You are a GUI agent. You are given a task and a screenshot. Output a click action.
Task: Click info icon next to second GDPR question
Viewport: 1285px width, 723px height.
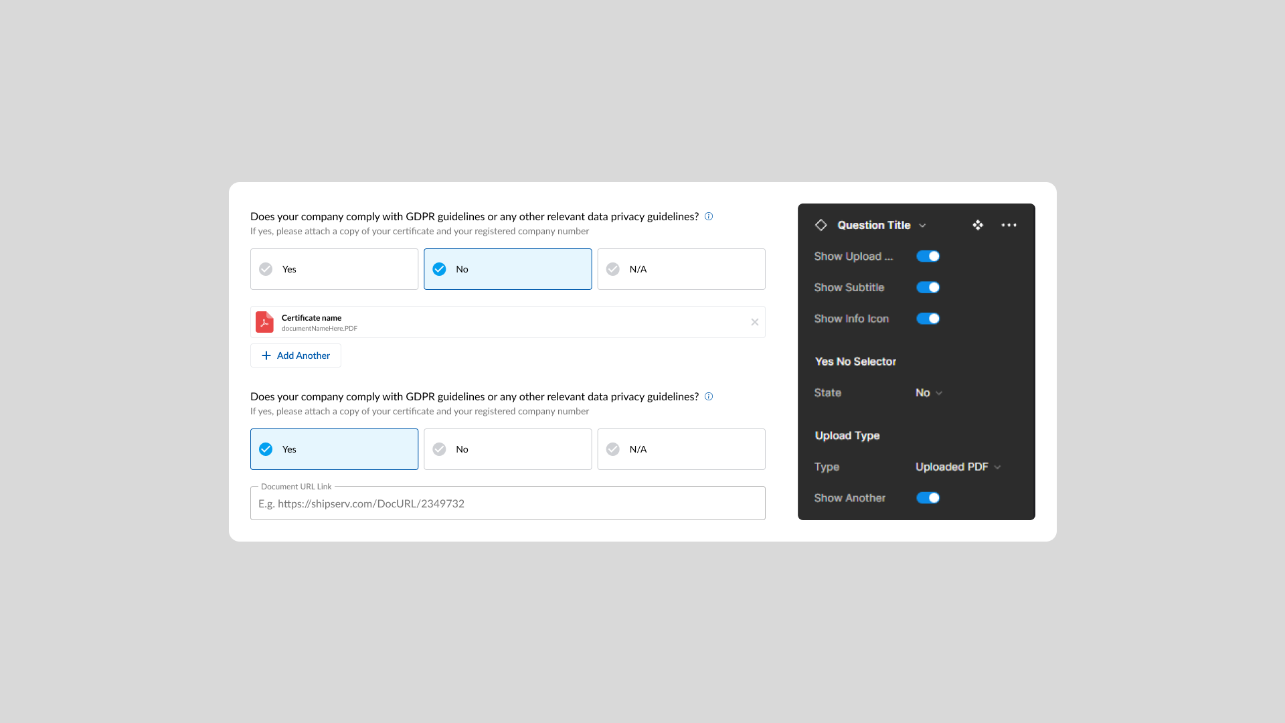click(x=709, y=396)
